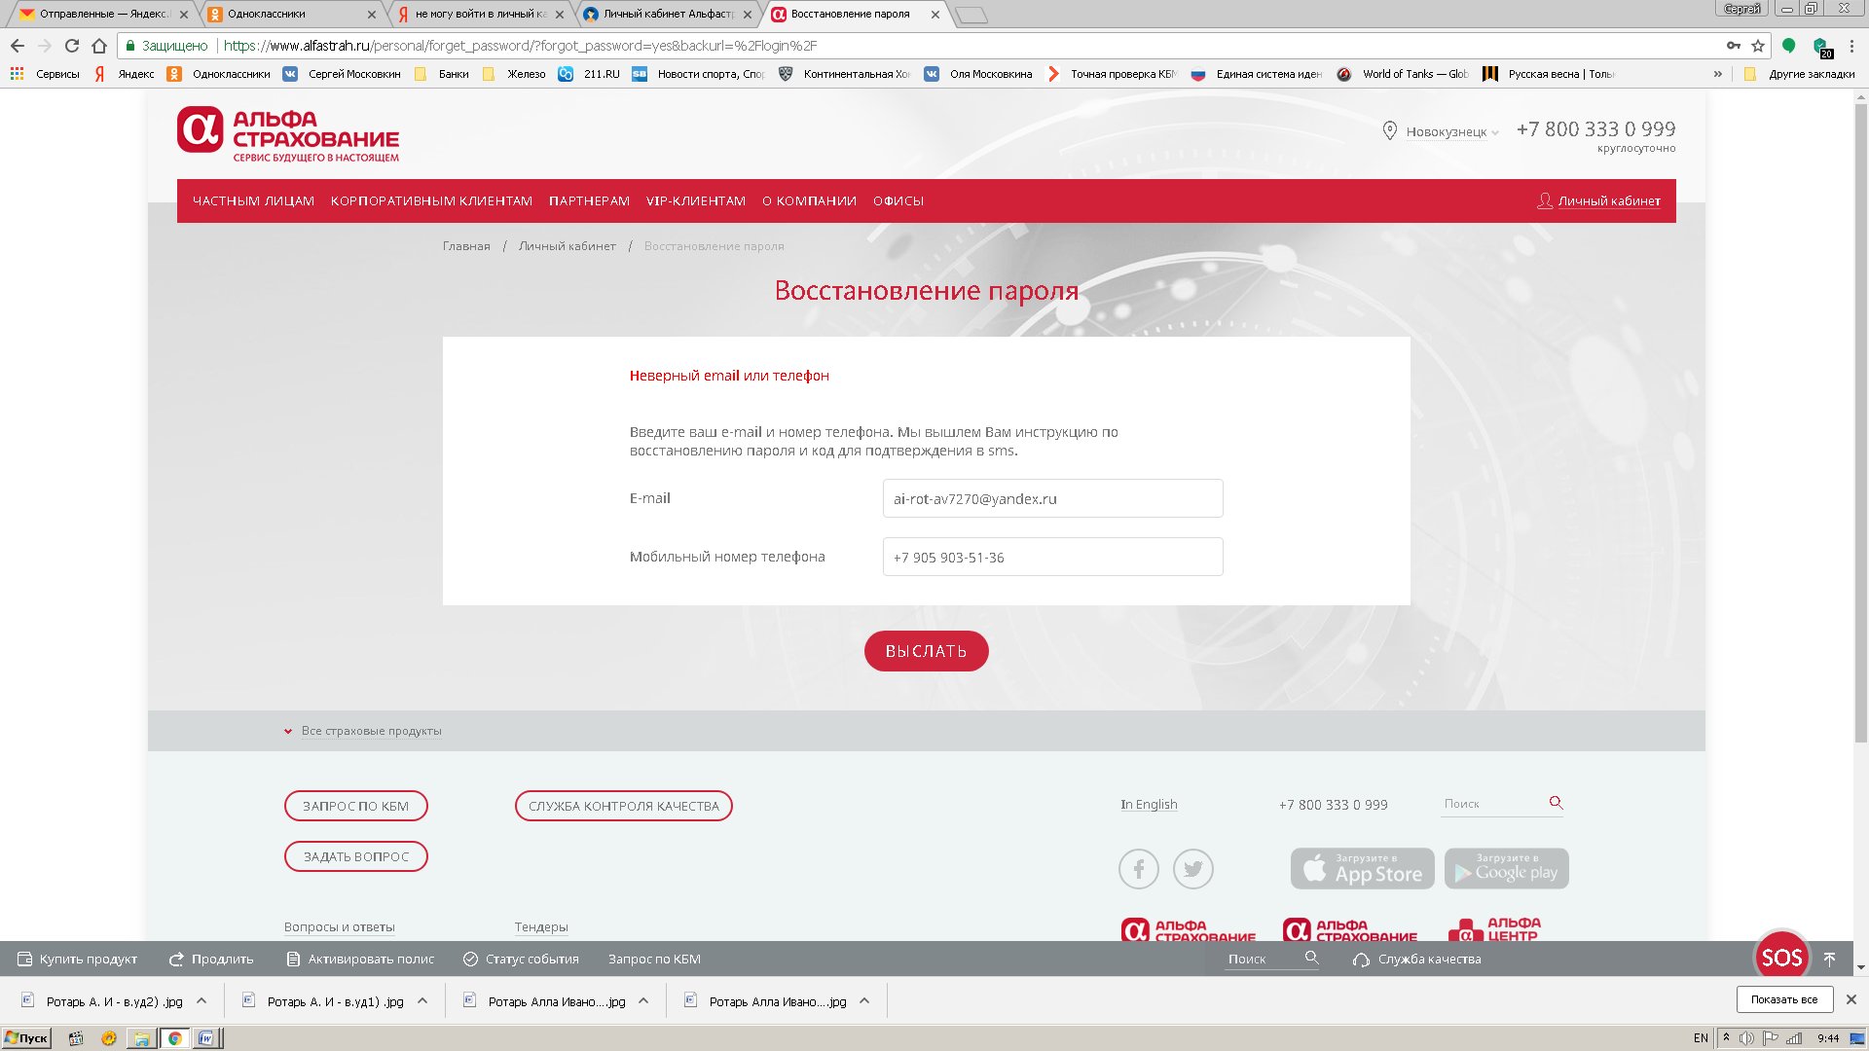The image size is (1869, 1051).
Task: Toggle the Продлить option in bottom bar
Action: point(210,959)
